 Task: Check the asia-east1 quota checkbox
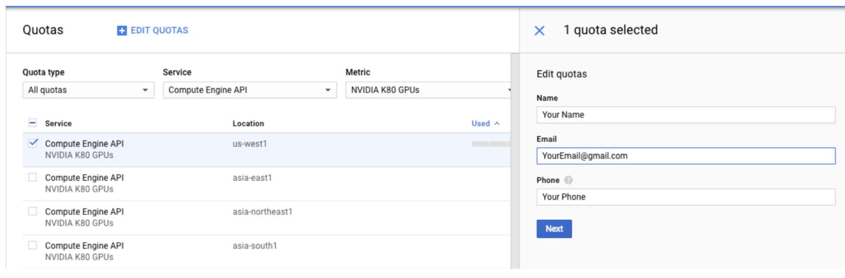pyautogui.click(x=33, y=177)
